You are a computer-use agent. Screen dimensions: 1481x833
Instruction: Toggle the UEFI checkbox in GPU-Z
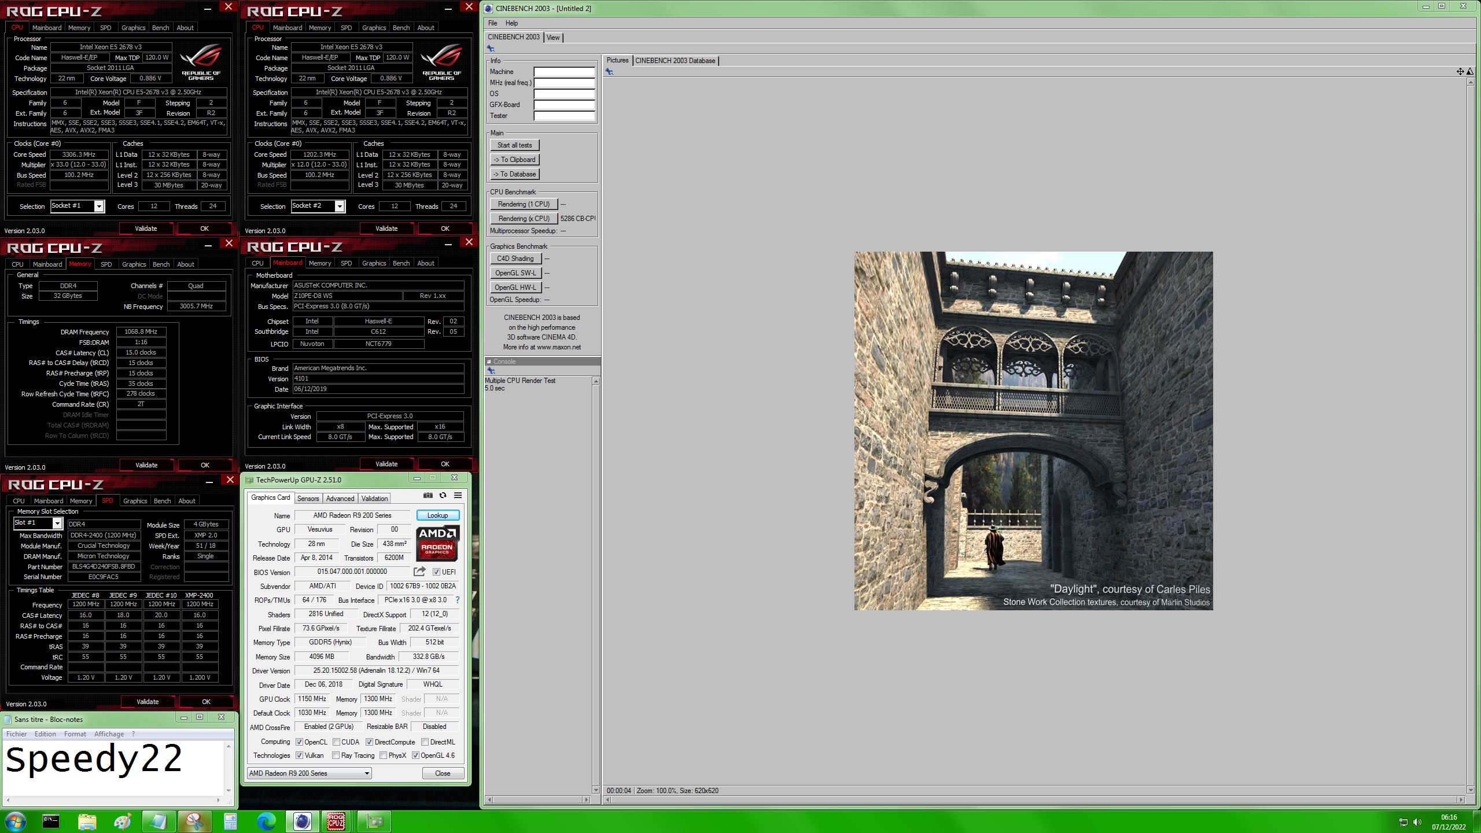[436, 572]
